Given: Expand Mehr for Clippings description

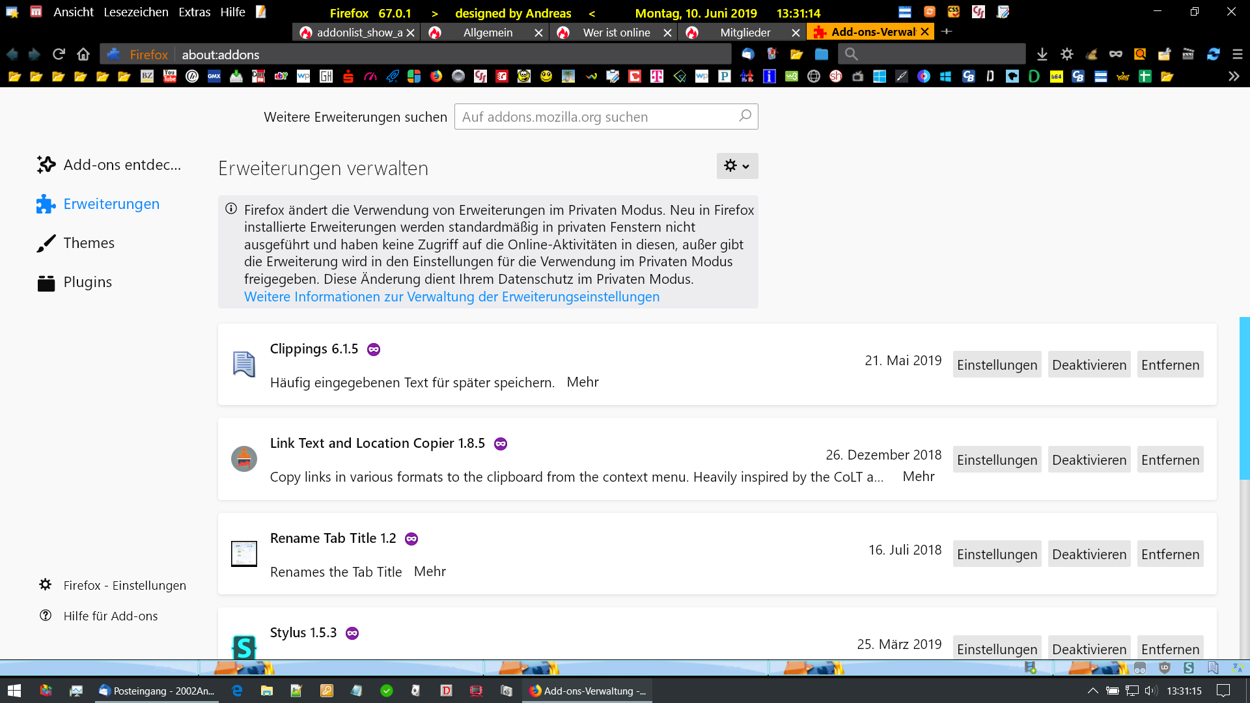Looking at the screenshot, I should click(582, 382).
